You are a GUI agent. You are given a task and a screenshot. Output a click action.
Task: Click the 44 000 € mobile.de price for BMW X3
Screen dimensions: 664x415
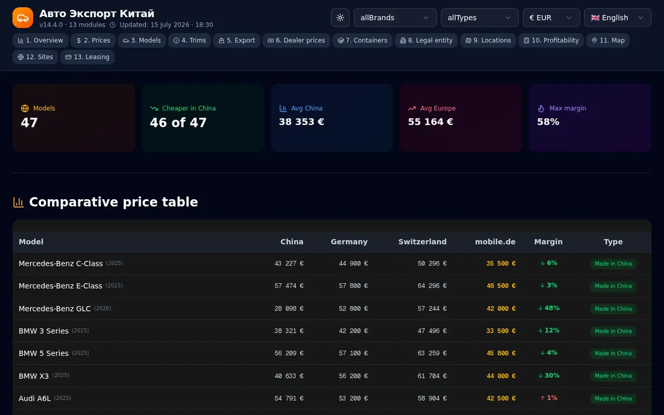pyautogui.click(x=501, y=376)
